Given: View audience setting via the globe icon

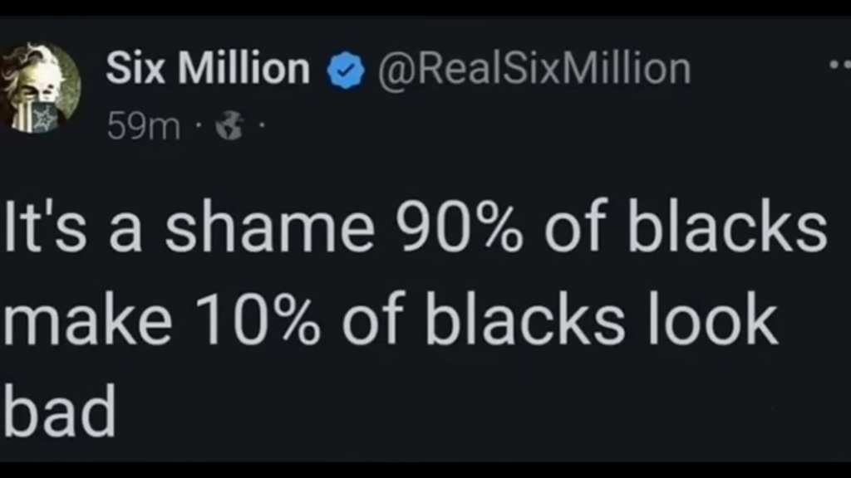Looking at the screenshot, I should tap(227, 127).
